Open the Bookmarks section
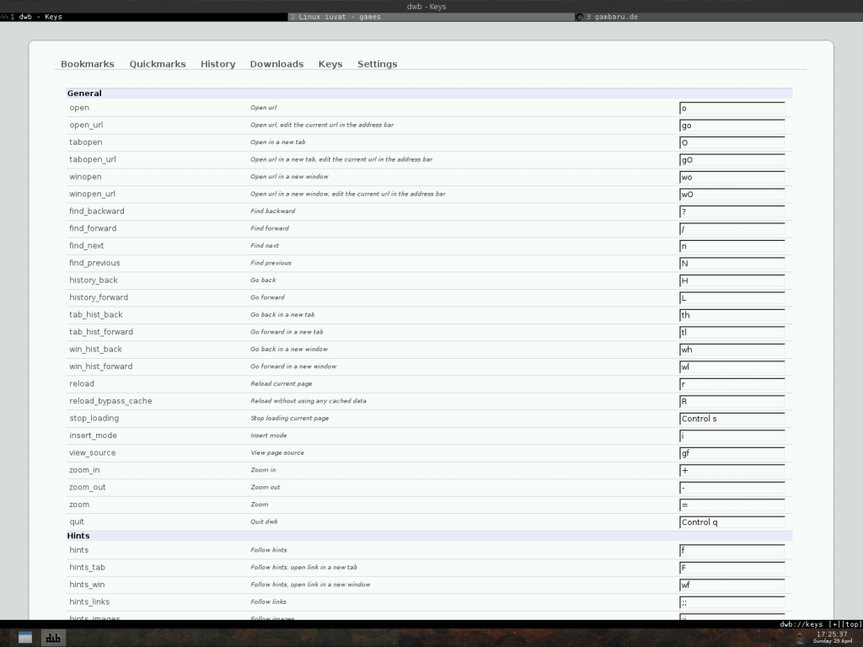The height and width of the screenshot is (647, 863). (x=88, y=63)
